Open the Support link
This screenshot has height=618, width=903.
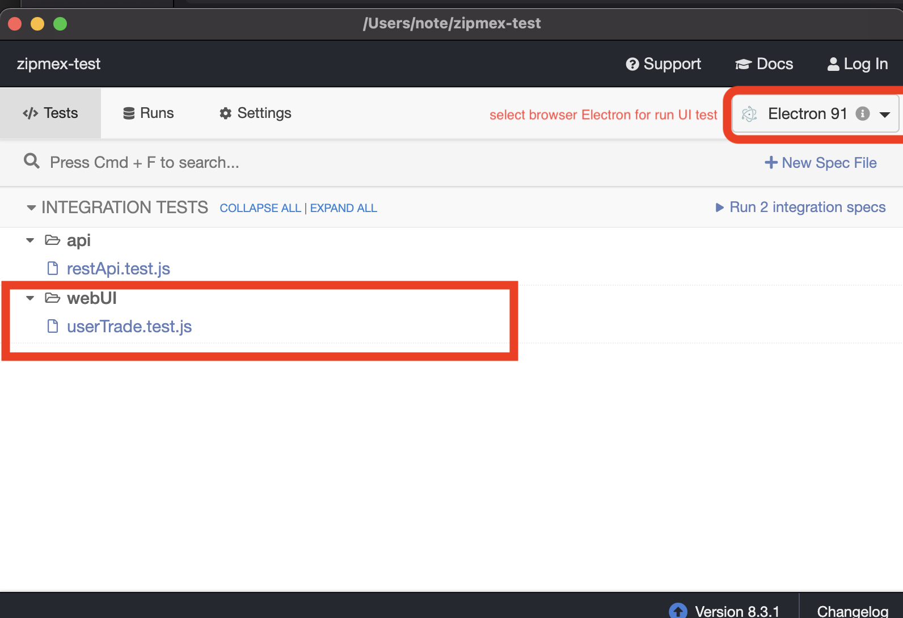click(x=664, y=64)
